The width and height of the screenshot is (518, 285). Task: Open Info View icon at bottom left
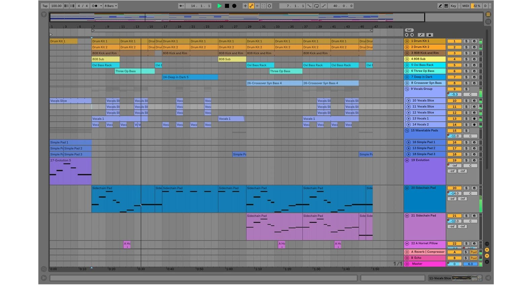tap(44, 278)
